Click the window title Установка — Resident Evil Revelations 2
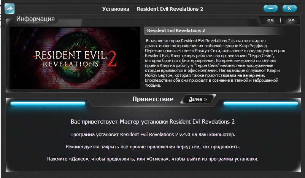 tap(152, 9)
